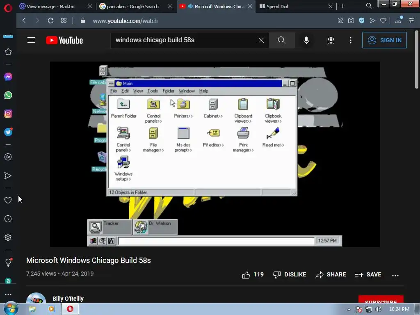The height and width of the screenshot is (315, 420).
Task: Open Windows Explorer from the taskbar
Action: [32, 309]
